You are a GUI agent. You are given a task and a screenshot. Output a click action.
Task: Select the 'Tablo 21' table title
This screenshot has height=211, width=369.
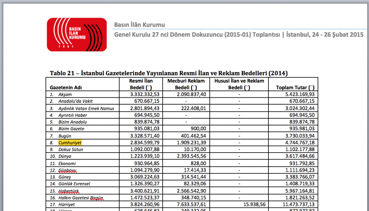click(169, 73)
